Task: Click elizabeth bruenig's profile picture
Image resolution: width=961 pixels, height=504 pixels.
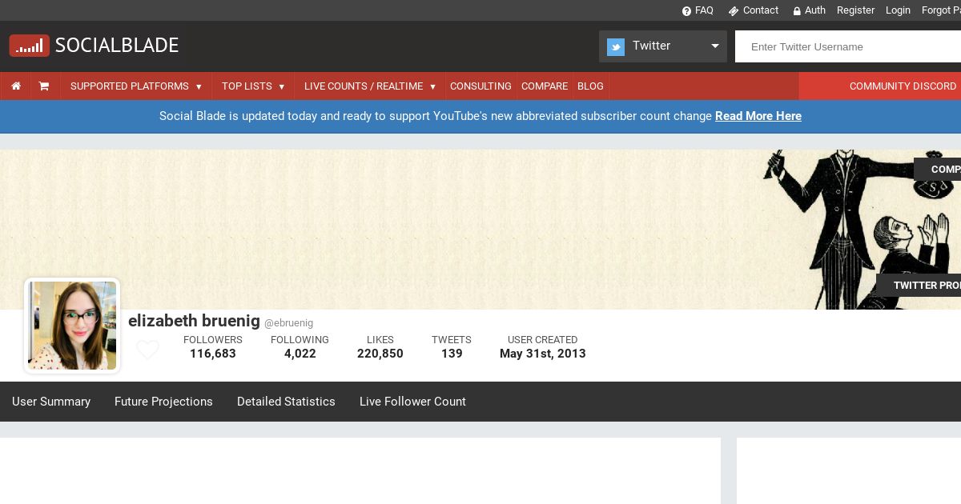Action: (x=72, y=326)
